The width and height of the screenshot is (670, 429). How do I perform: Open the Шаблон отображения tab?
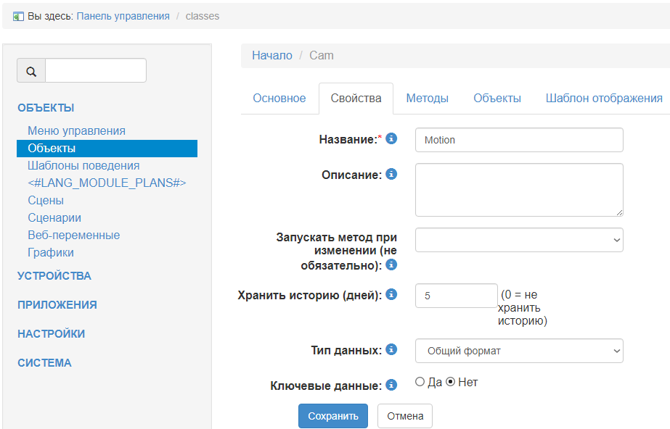coord(605,98)
